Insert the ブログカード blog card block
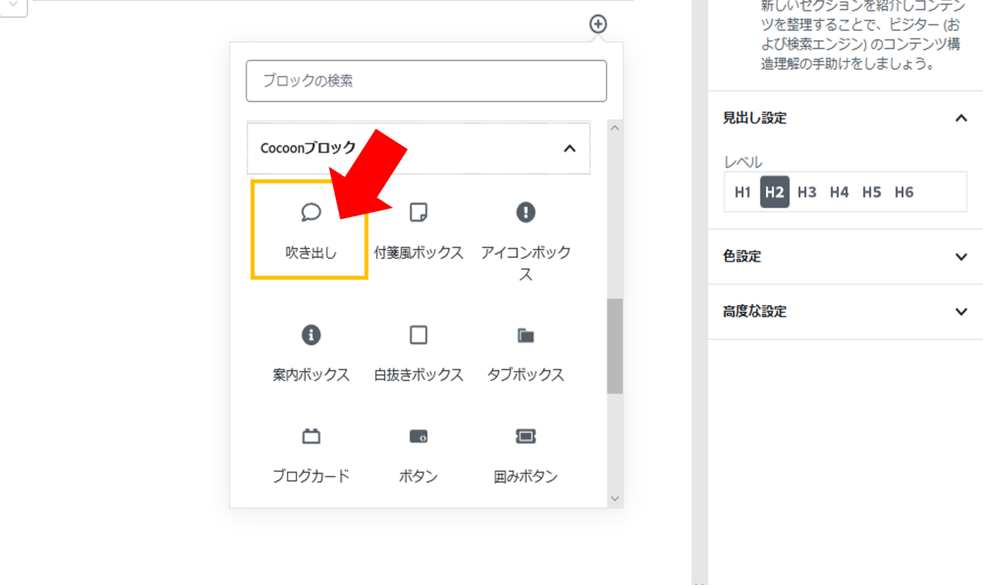The image size is (983, 585). 311,455
